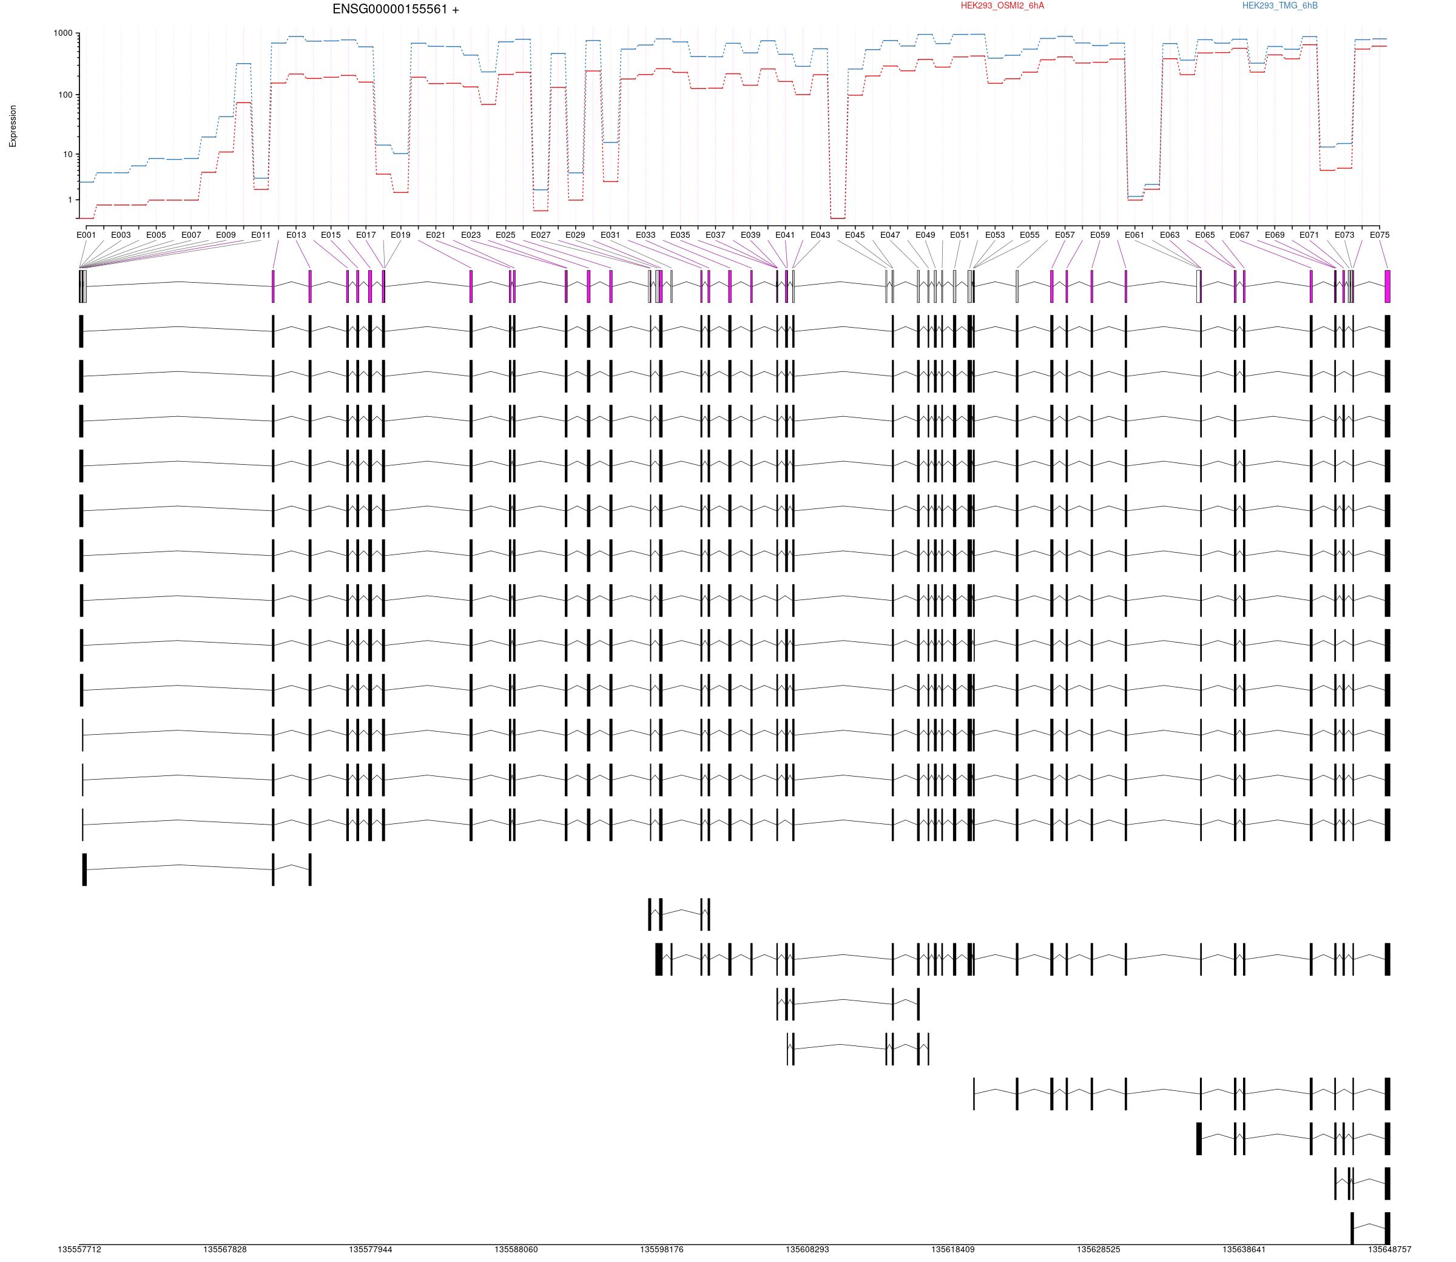Viewport: 1456px width, 1262px height.
Task: Click exon label E049
Action: click(925, 235)
